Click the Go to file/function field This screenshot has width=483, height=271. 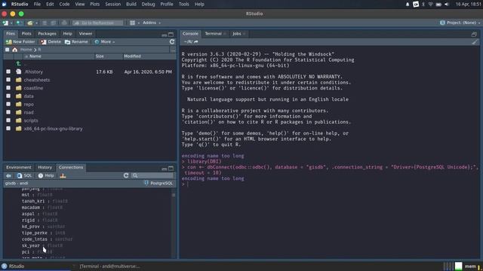[x=97, y=23]
